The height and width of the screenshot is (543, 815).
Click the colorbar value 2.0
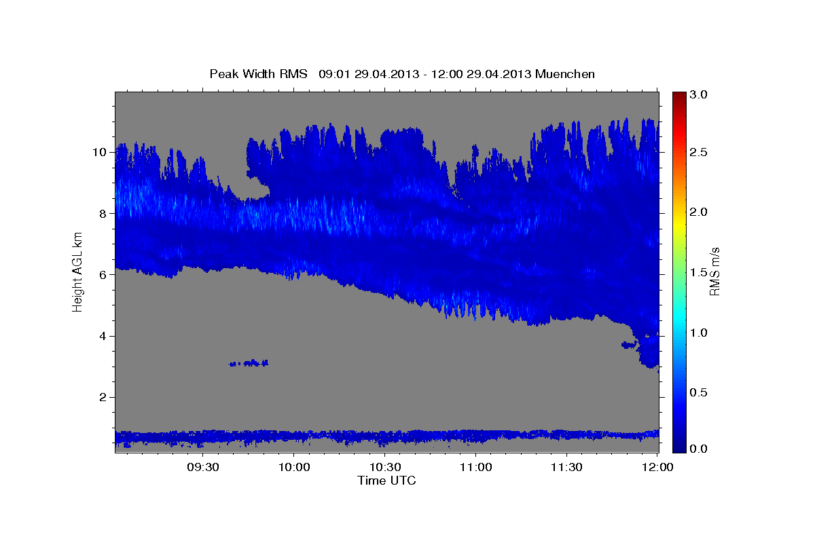[x=700, y=212]
